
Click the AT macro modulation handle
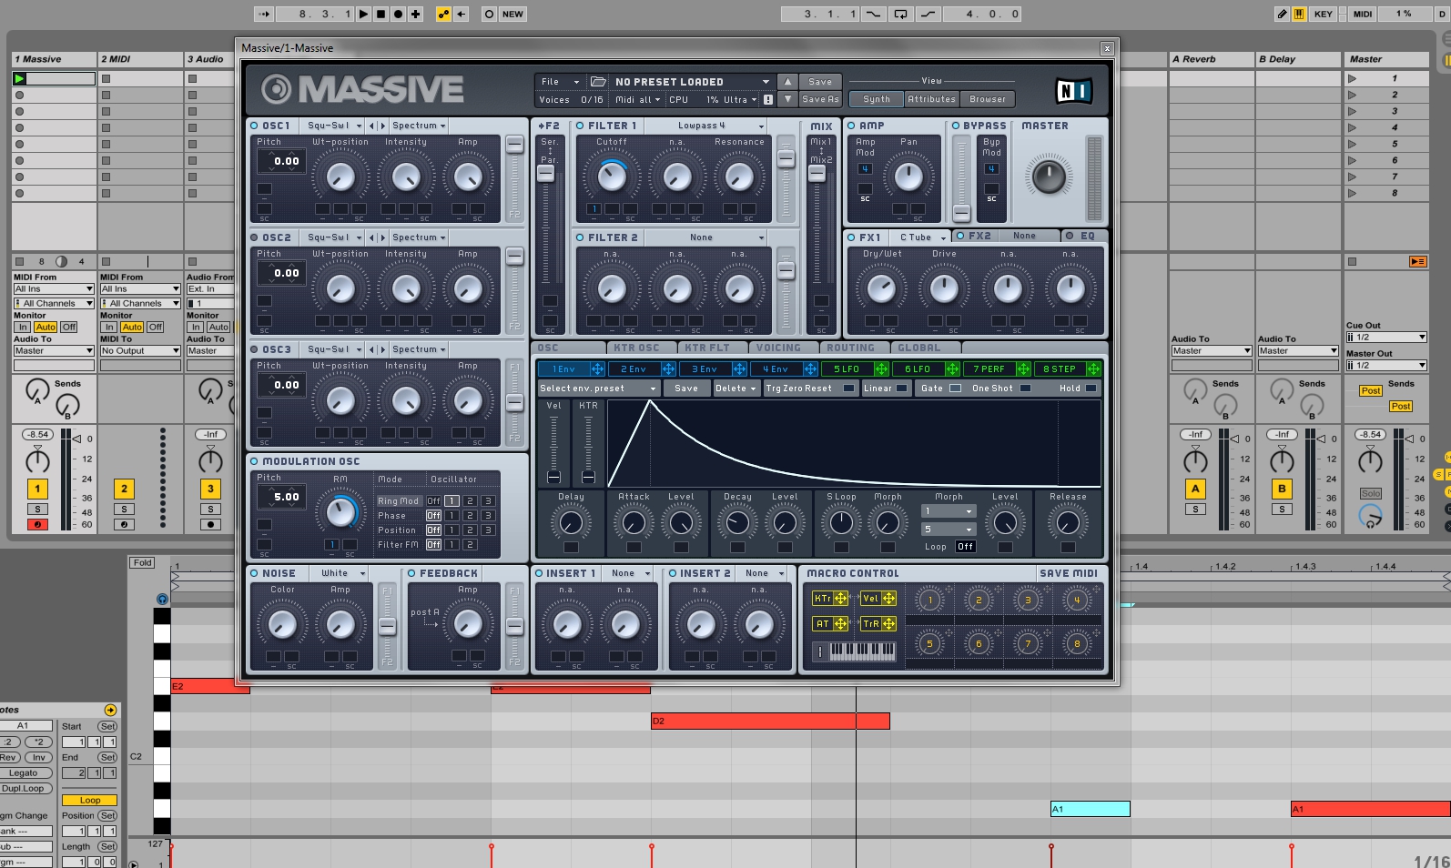pyautogui.click(x=840, y=623)
